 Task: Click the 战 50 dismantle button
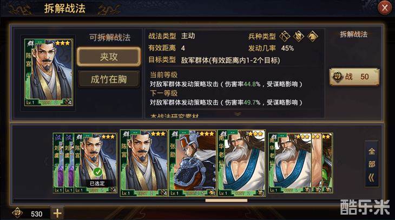click(354, 77)
